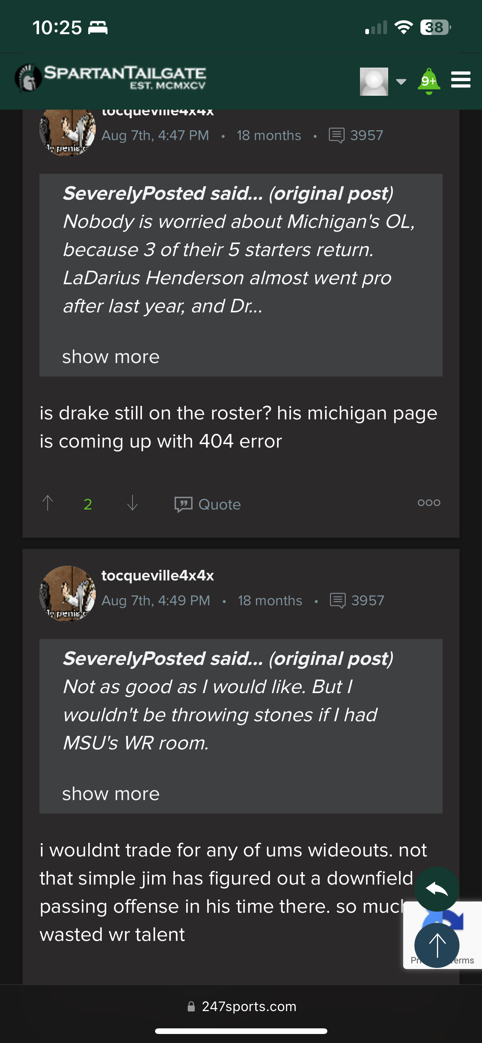Screen dimensions: 482x1043
Task: Downvote the Drake roster post
Action: point(133,503)
